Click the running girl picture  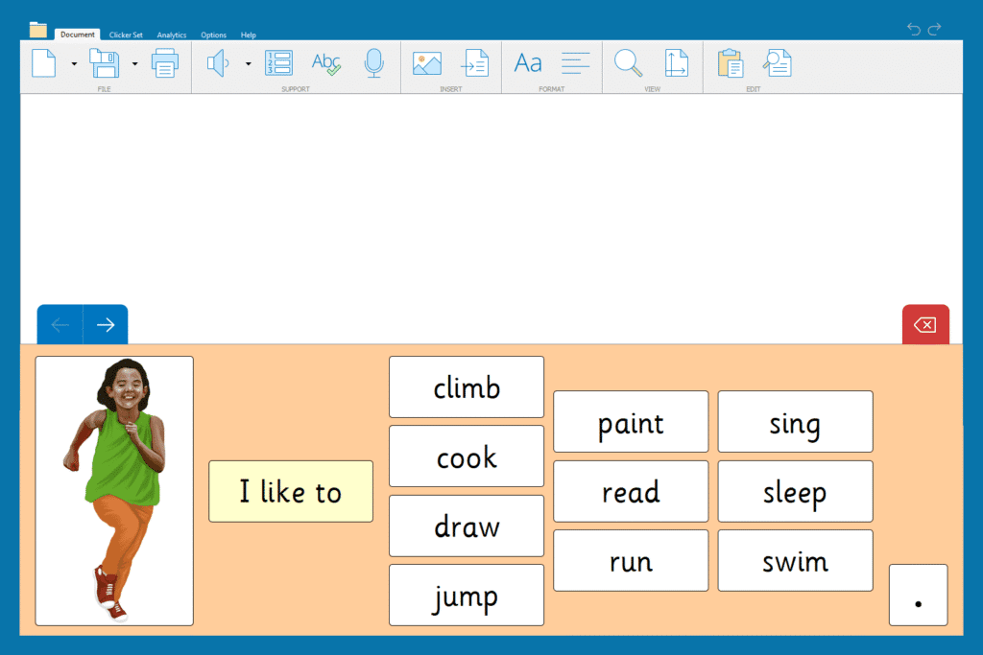pos(114,491)
